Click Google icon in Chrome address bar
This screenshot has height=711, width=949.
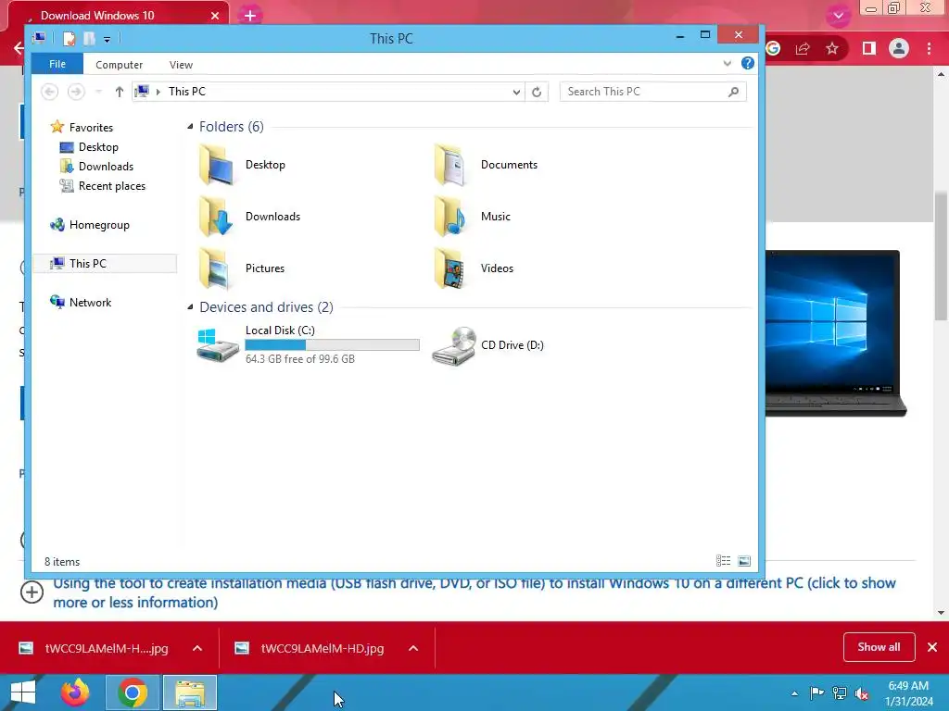[773, 48]
